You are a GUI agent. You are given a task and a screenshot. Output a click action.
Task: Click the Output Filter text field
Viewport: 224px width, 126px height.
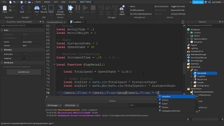143,105
